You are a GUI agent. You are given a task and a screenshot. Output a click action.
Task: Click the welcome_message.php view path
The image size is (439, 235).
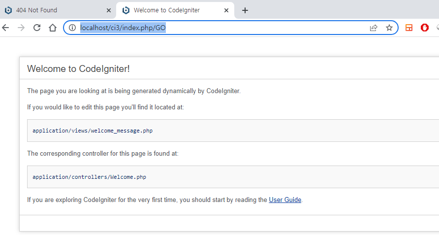(93, 131)
